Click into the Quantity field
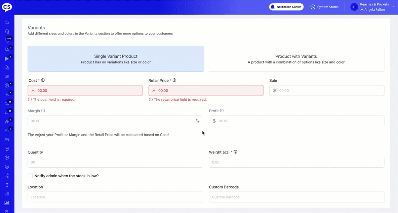Image resolution: width=398 pixels, height=213 pixels. point(115,162)
